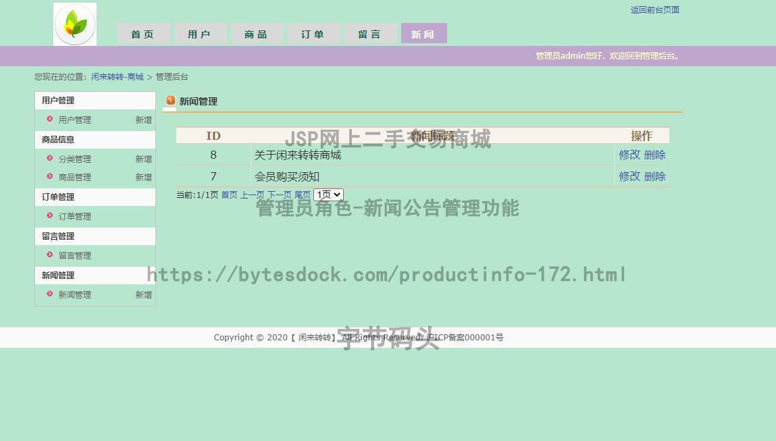Open the page number dropdown selector
Viewport: 776px width, 441px height.
point(328,194)
